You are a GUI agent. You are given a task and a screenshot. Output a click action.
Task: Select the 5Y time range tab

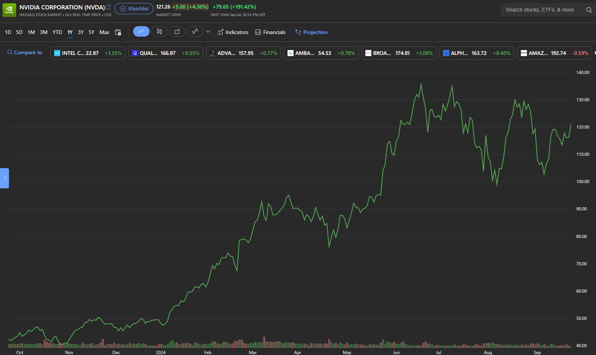click(91, 32)
